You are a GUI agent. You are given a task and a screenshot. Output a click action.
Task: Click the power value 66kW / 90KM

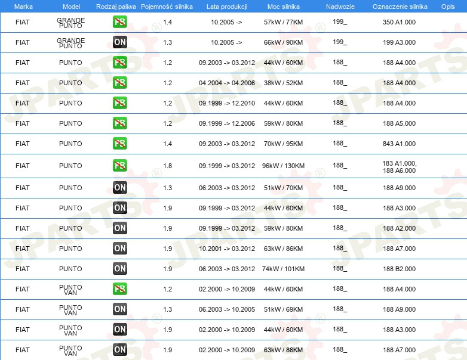tap(283, 42)
